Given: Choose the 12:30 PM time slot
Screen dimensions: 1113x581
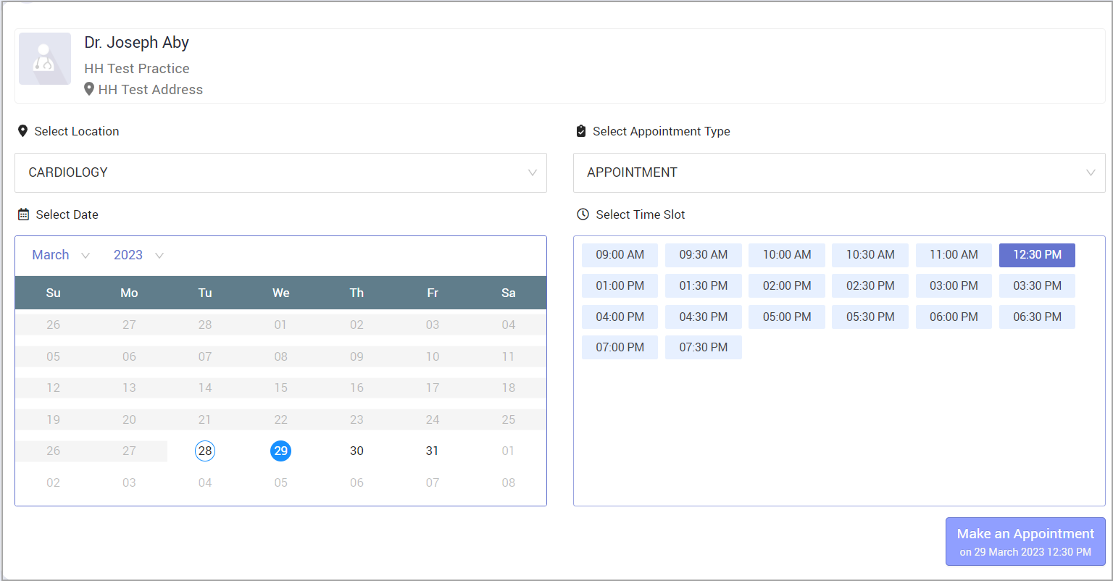Looking at the screenshot, I should click(x=1037, y=255).
